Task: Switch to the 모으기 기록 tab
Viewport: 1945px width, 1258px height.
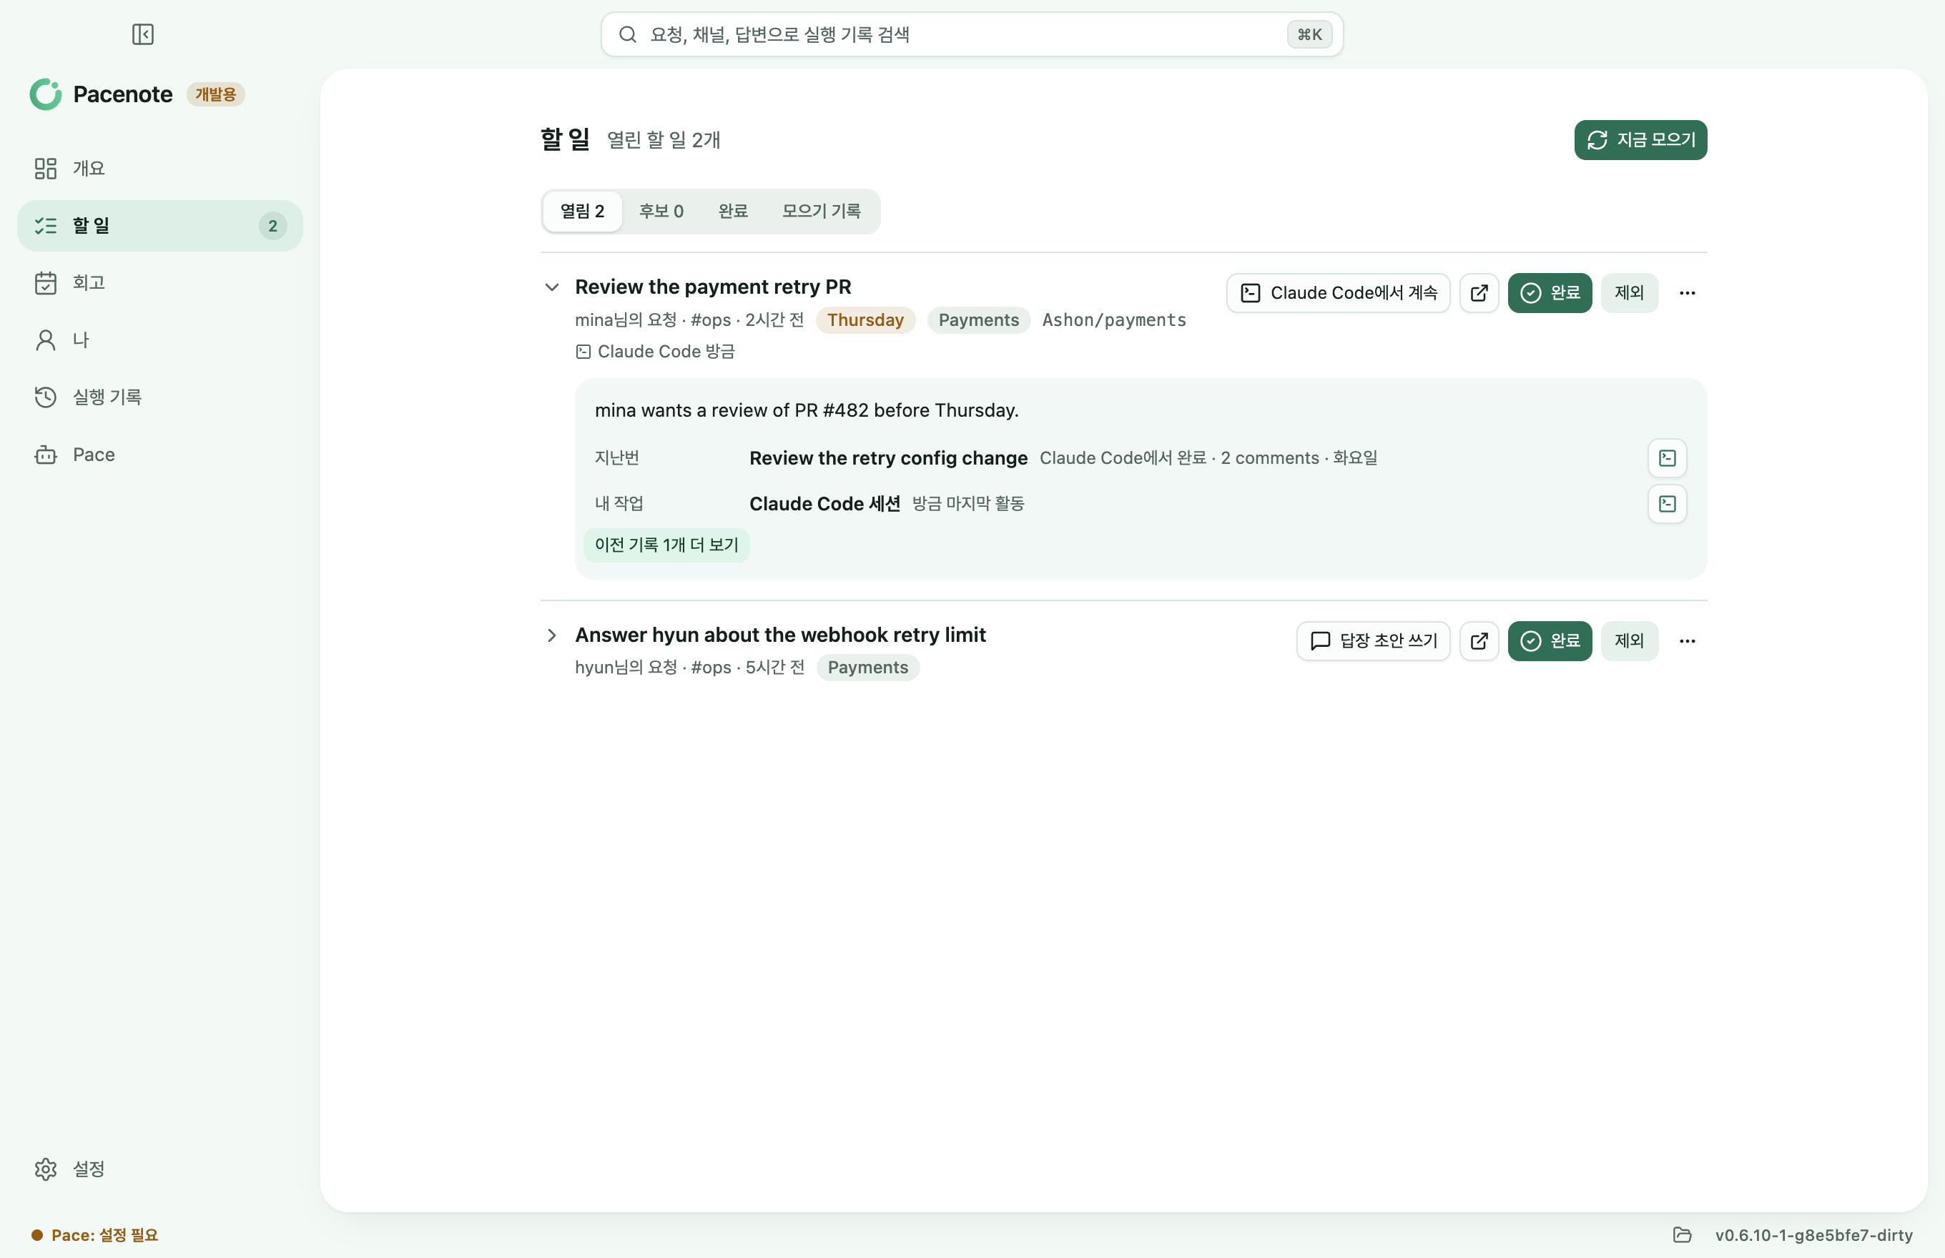Action: coord(822,212)
